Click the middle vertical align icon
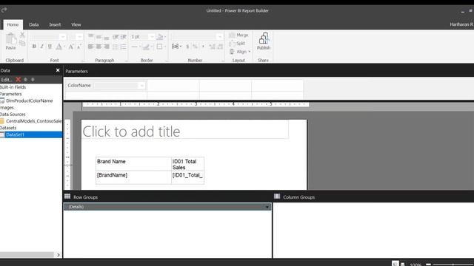The height and width of the screenshot is (266, 474). [99, 36]
